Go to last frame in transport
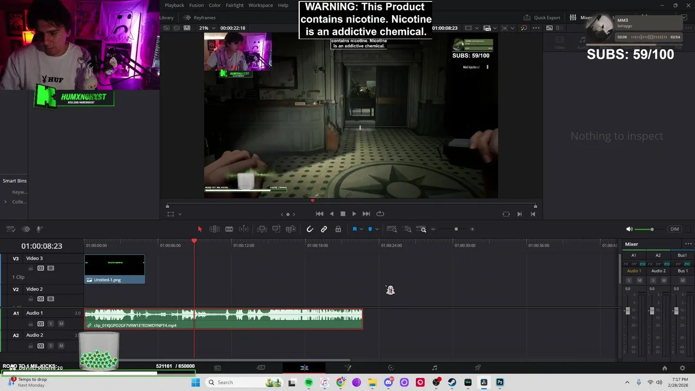The image size is (695, 391). coord(366,214)
